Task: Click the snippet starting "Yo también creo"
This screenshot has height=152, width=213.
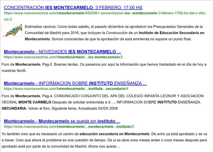Action: click(x=40, y=134)
